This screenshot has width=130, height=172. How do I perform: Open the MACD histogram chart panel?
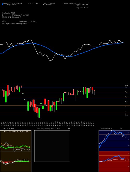[x=16, y=162]
